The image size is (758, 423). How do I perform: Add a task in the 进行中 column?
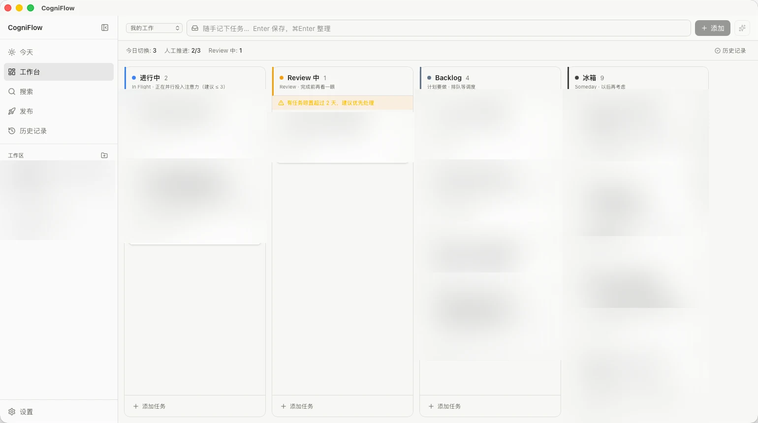(195, 406)
